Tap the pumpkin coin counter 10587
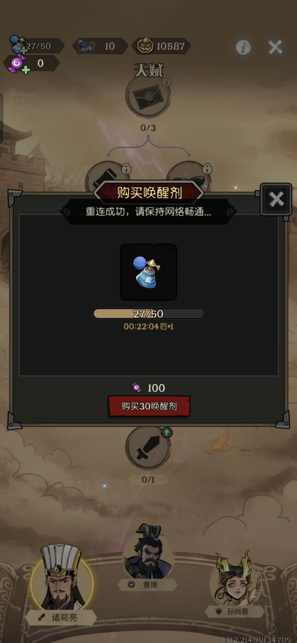The height and width of the screenshot is (643, 297). click(161, 46)
